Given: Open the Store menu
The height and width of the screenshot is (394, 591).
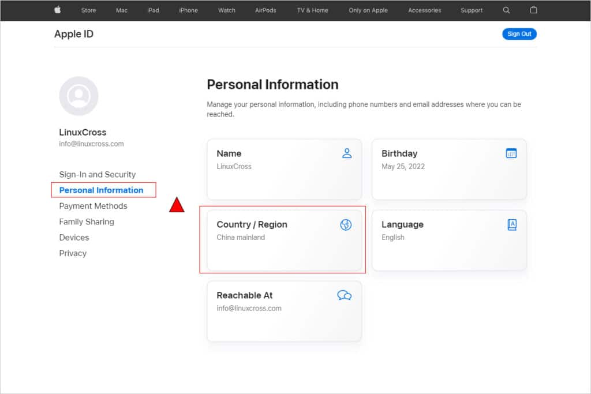Looking at the screenshot, I should [88, 10].
